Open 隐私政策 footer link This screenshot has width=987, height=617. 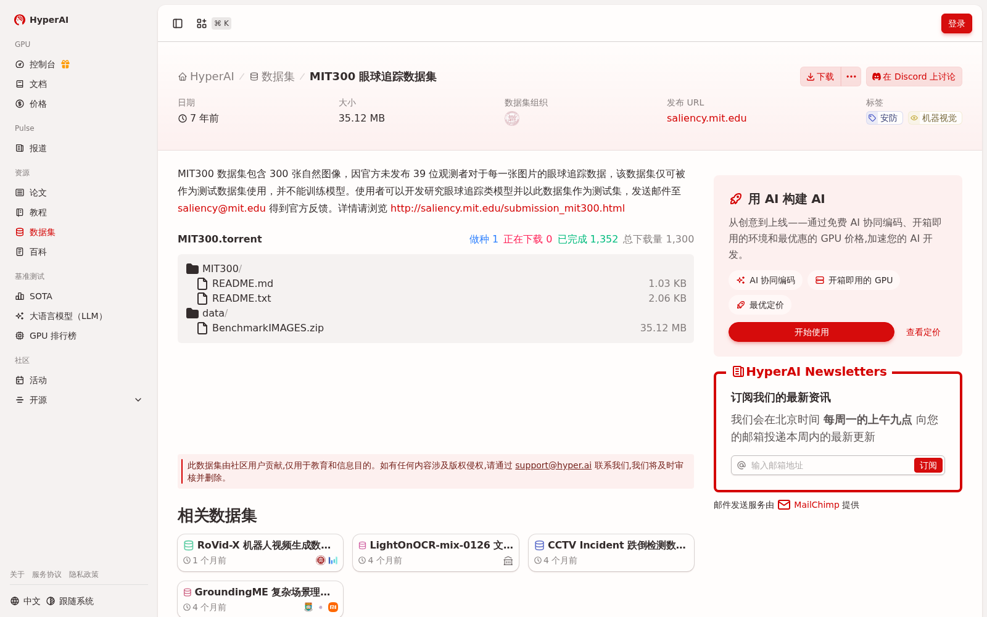[84, 574]
